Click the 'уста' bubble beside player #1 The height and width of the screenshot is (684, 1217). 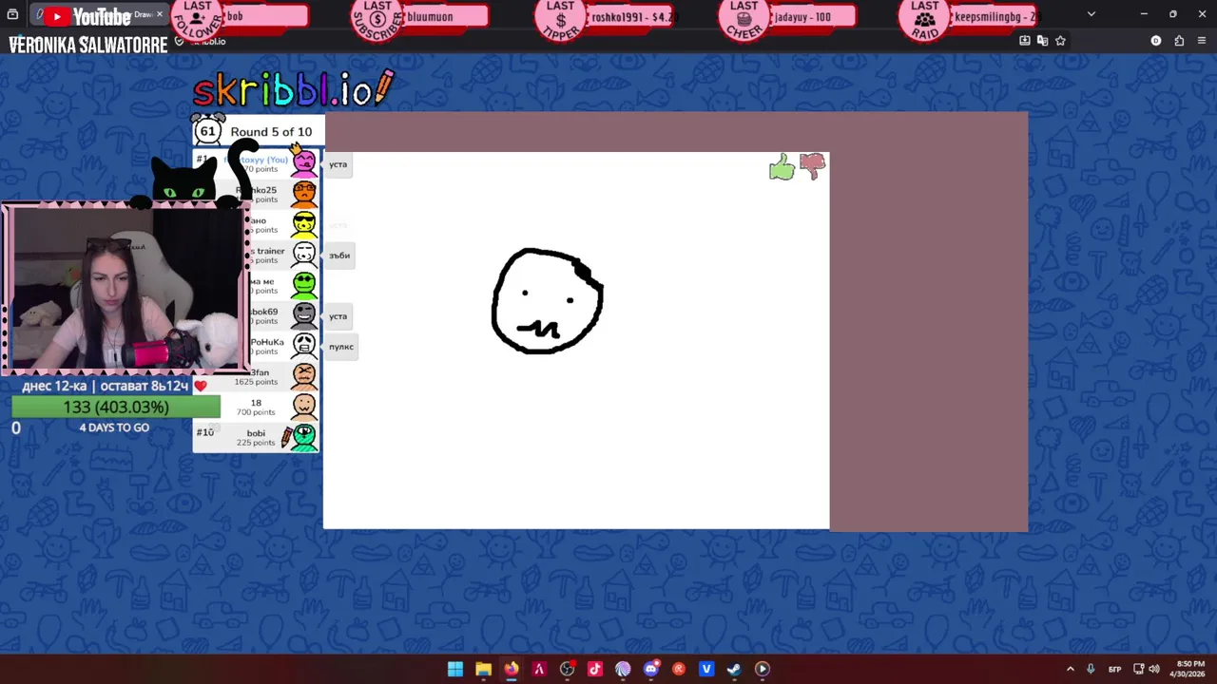pyautogui.click(x=338, y=164)
